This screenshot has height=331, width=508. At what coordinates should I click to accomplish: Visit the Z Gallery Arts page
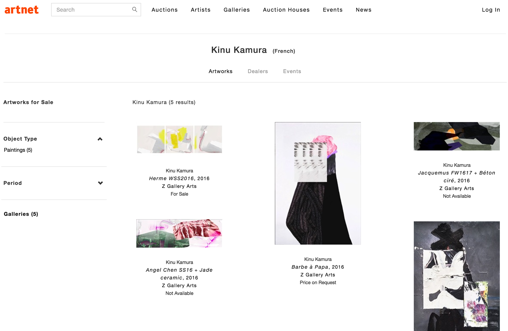(179, 186)
